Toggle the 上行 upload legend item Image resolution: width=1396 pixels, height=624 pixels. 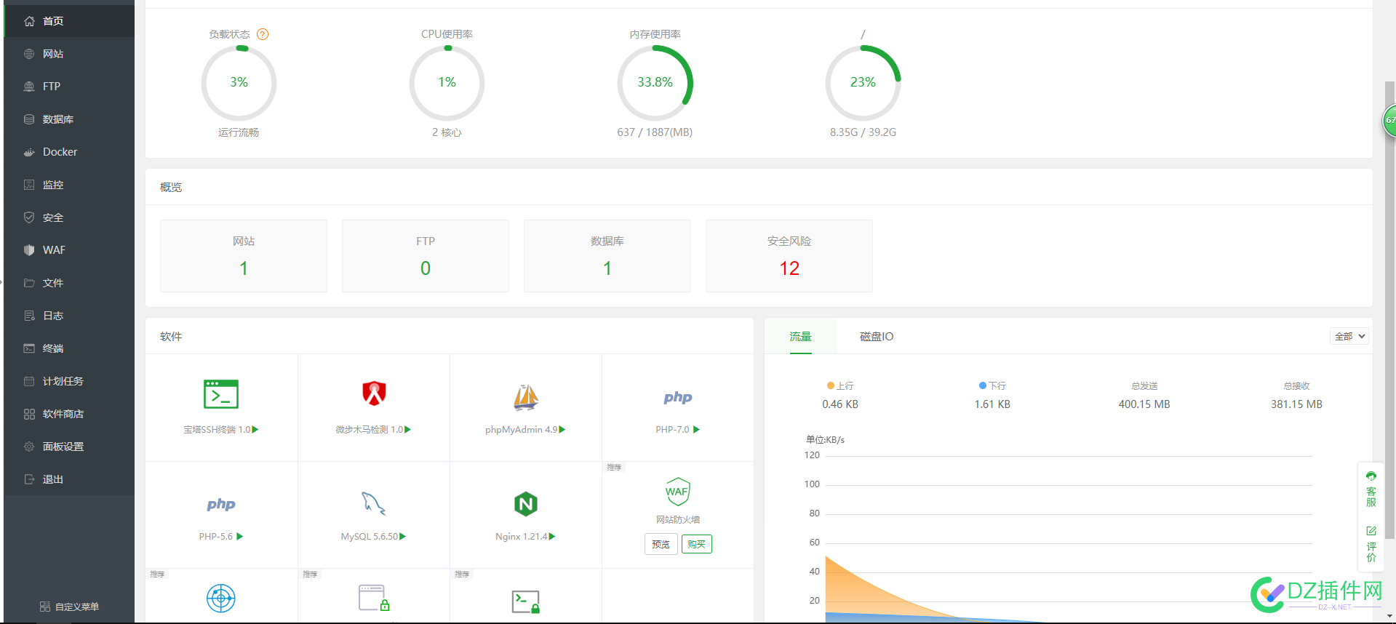click(x=840, y=386)
